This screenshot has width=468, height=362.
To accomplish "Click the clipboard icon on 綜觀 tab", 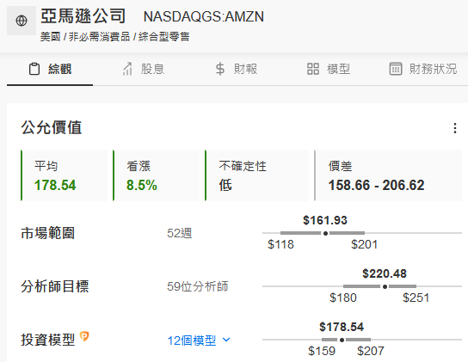I will tap(34, 69).
